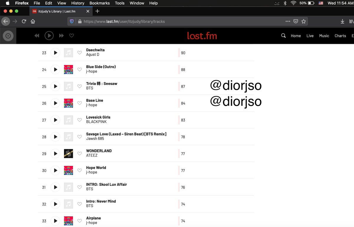Select the itzjudy's Library tab
Image resolution: width=354 pixels, height=227 pixels.
tap(61, 11)
